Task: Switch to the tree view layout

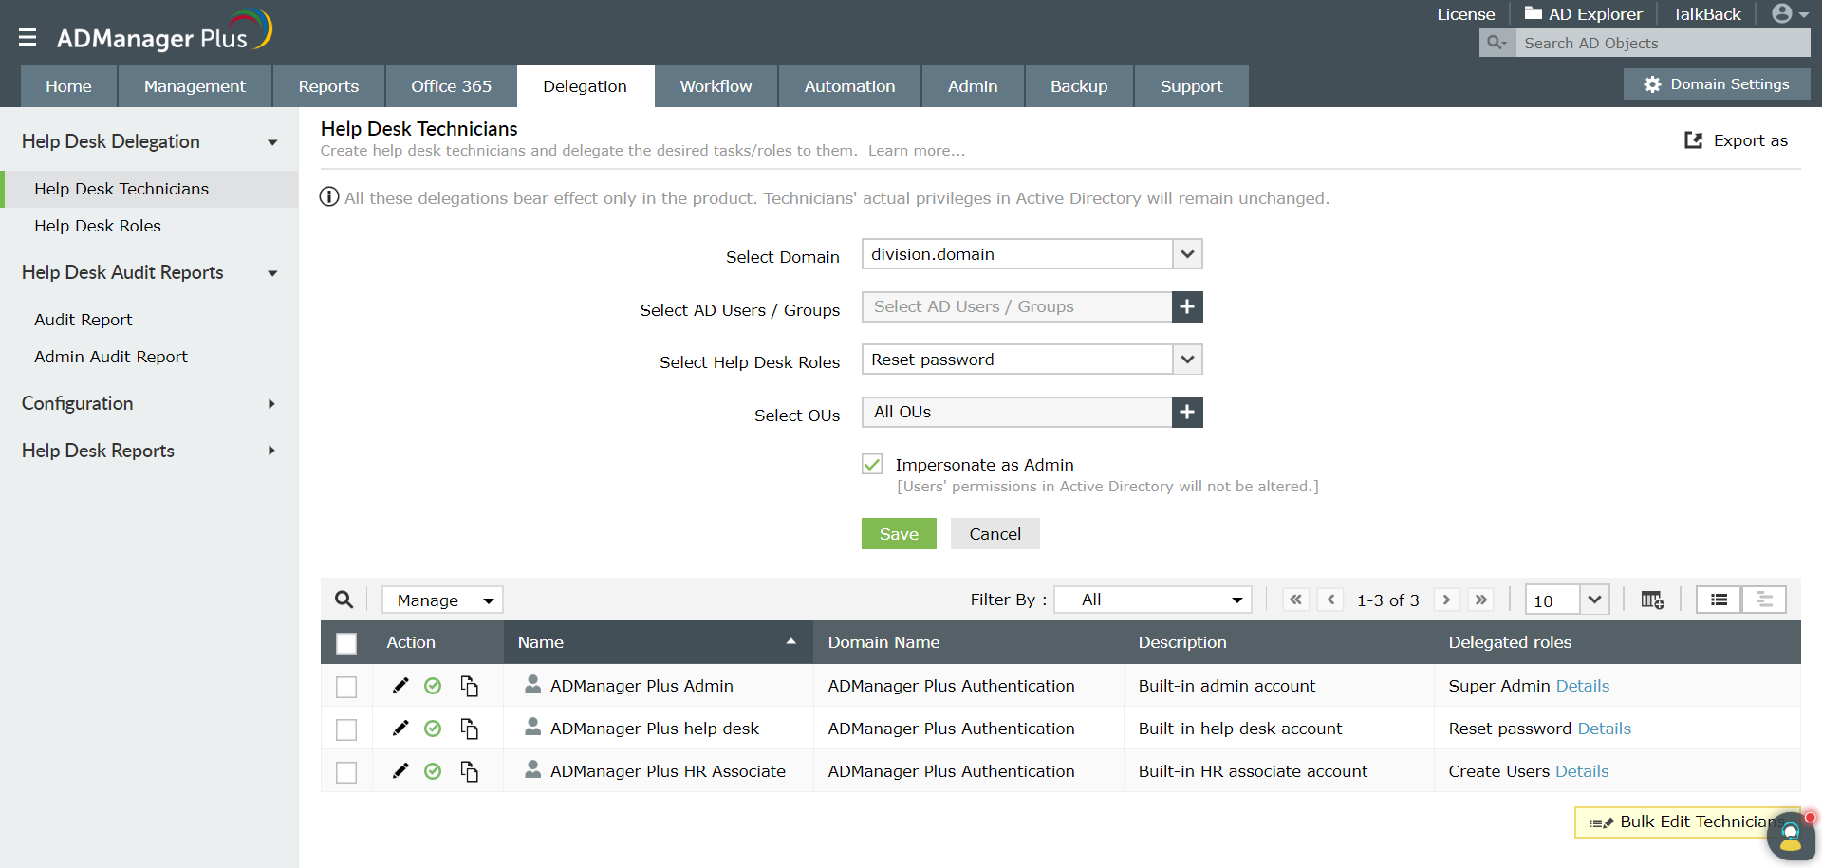Action: pos(1764,600)
